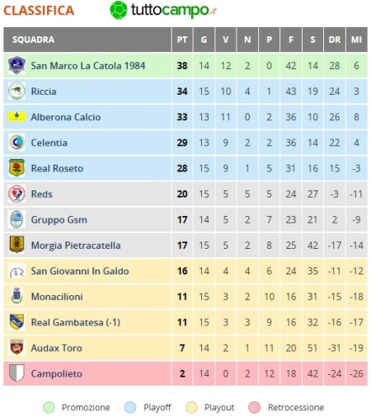Click the Riccia team logo
This screenshot has width=371, height=417.
click(16, 91)
